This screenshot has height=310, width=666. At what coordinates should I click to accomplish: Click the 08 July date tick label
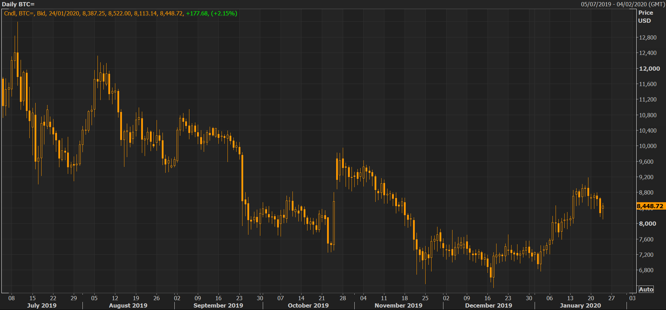[12, 298]
